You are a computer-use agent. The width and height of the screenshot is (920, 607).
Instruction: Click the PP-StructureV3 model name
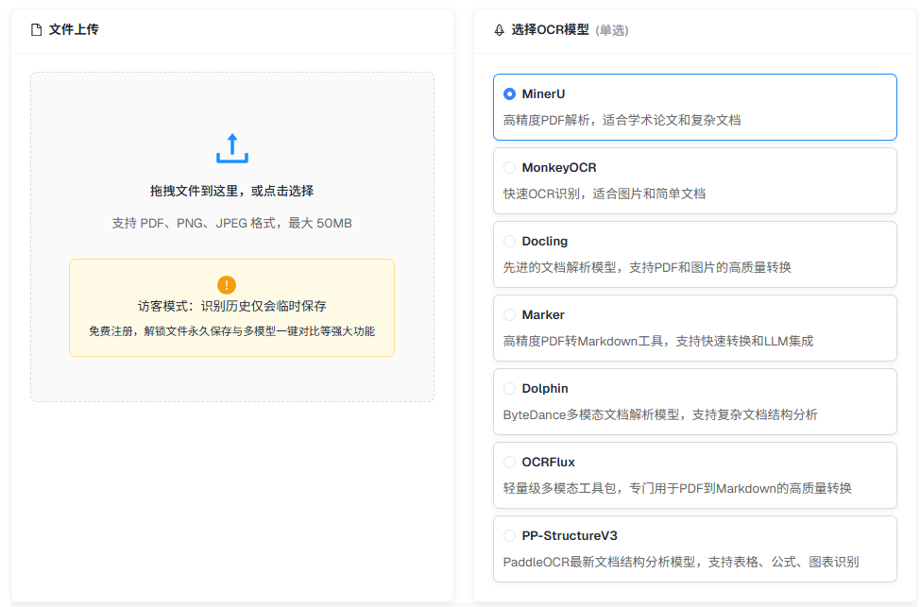(x=570, y=535)
